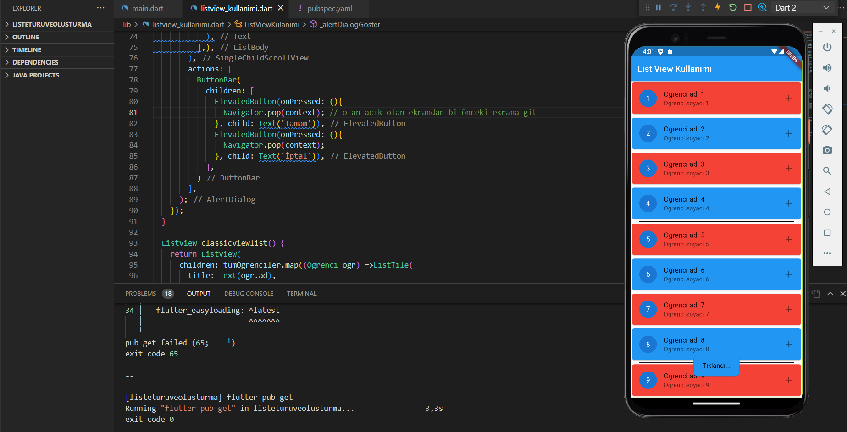
Task: Take a screenshot using the emulator camera icon
Action: coord(827,150)
